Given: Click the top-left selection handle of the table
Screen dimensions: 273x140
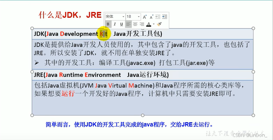Looking at the screenshot, I should (32, 29).
